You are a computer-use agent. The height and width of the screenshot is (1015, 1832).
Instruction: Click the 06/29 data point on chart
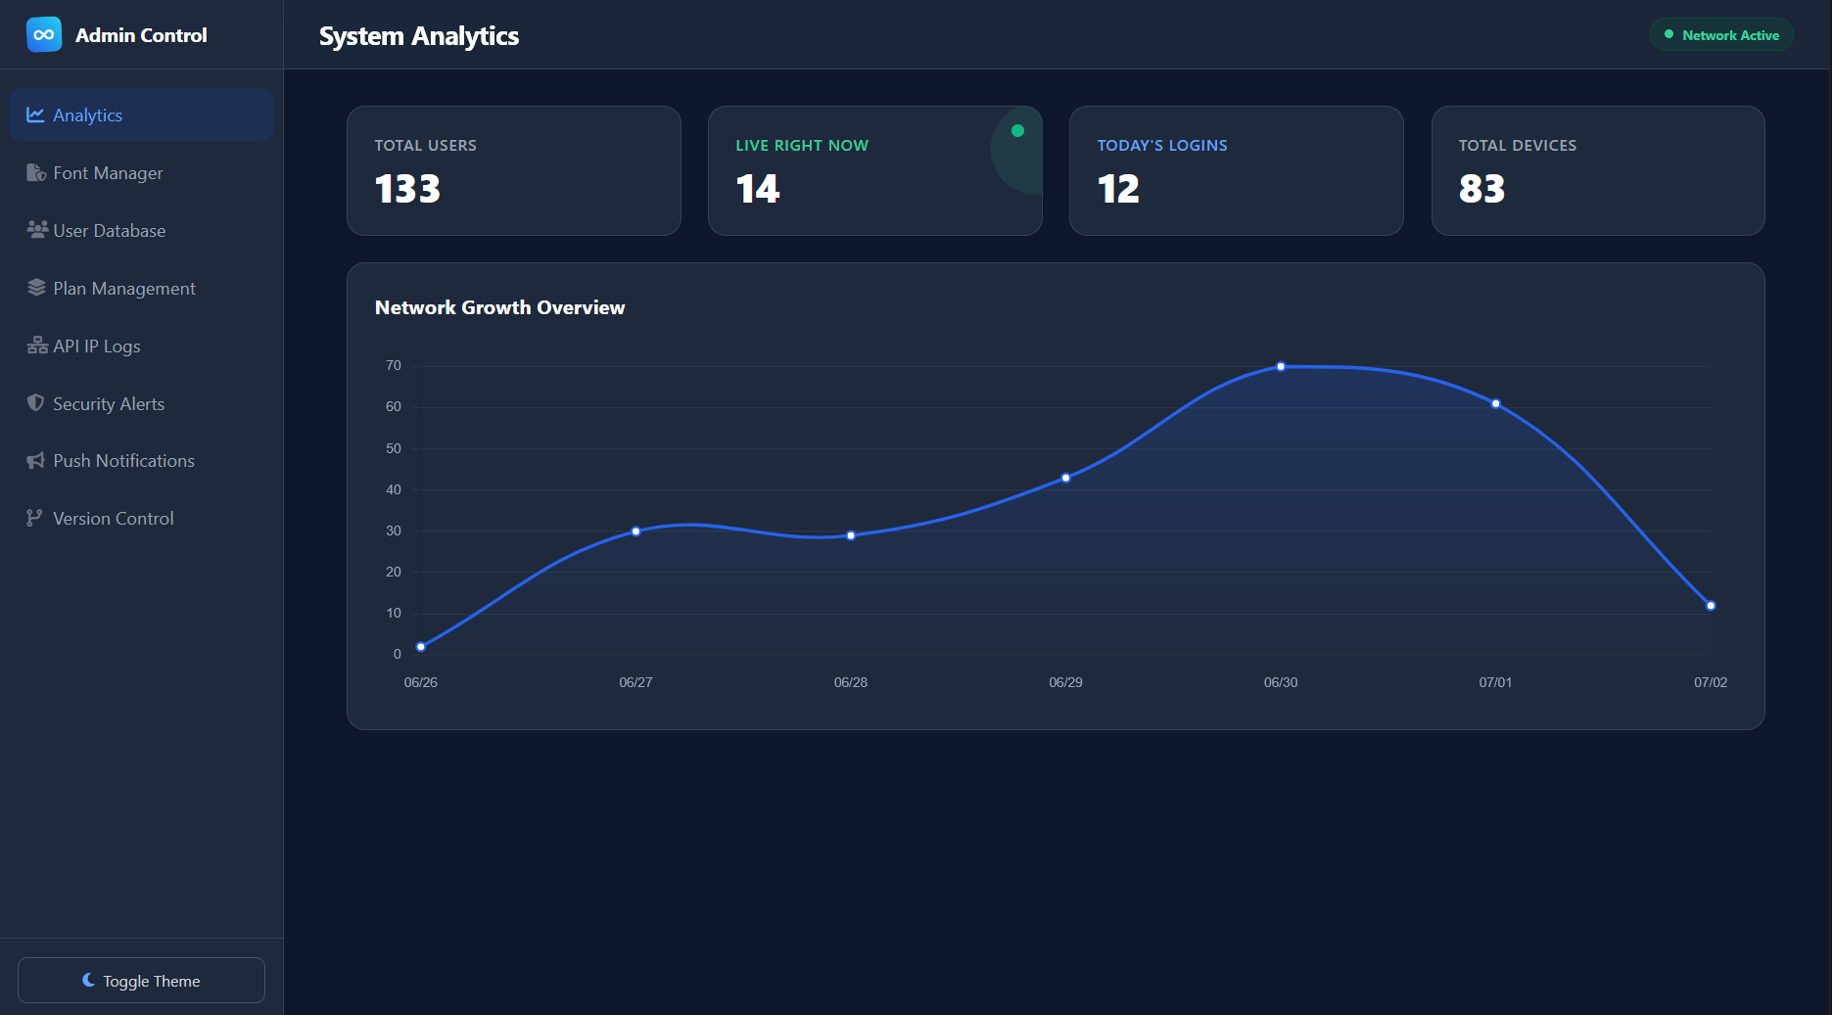click(x=1065, y=478)
